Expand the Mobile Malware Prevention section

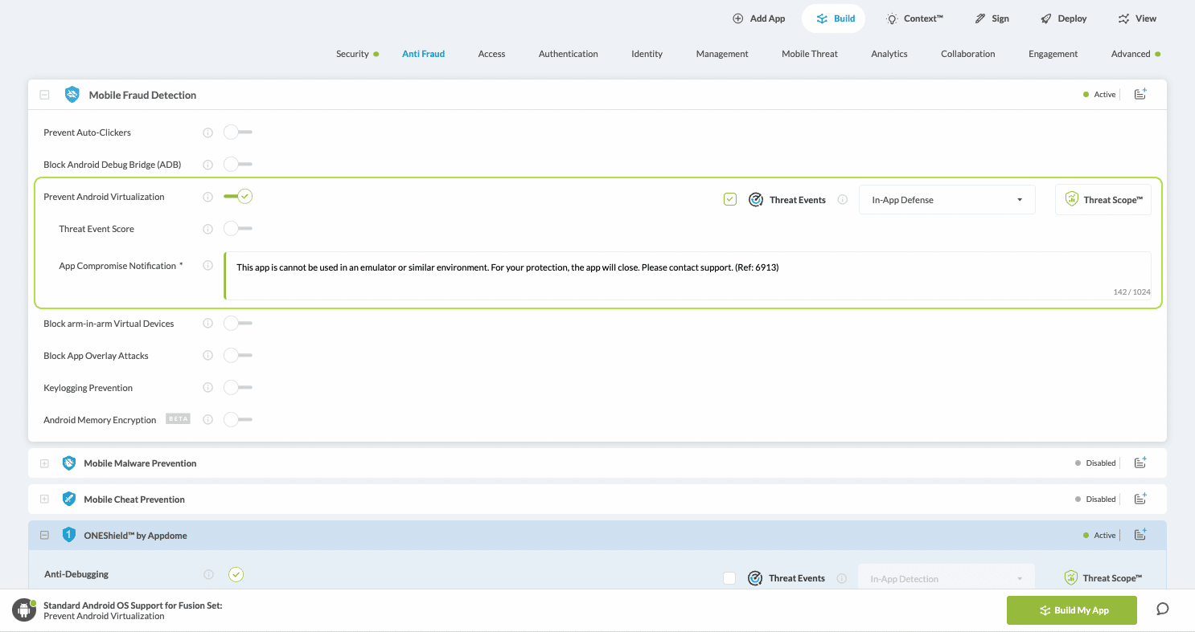44,463
